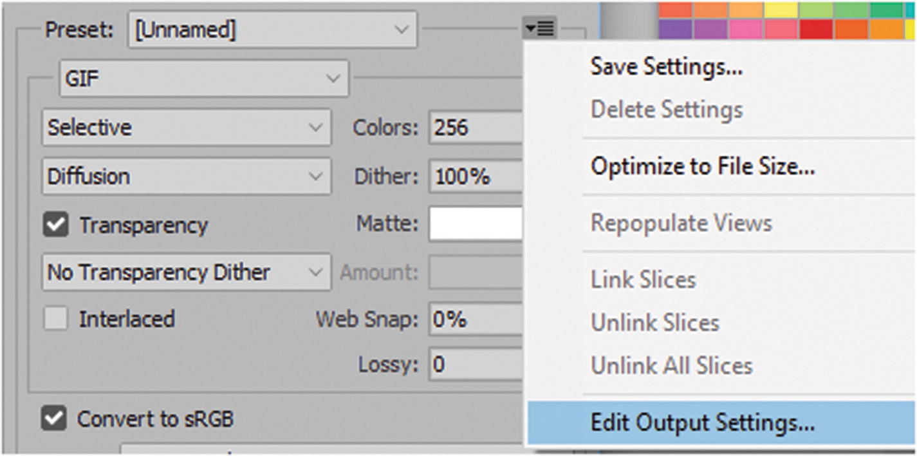917x456 pixels.
Task: Pick the yellow swatch in color table
Action: click(781, 9)
